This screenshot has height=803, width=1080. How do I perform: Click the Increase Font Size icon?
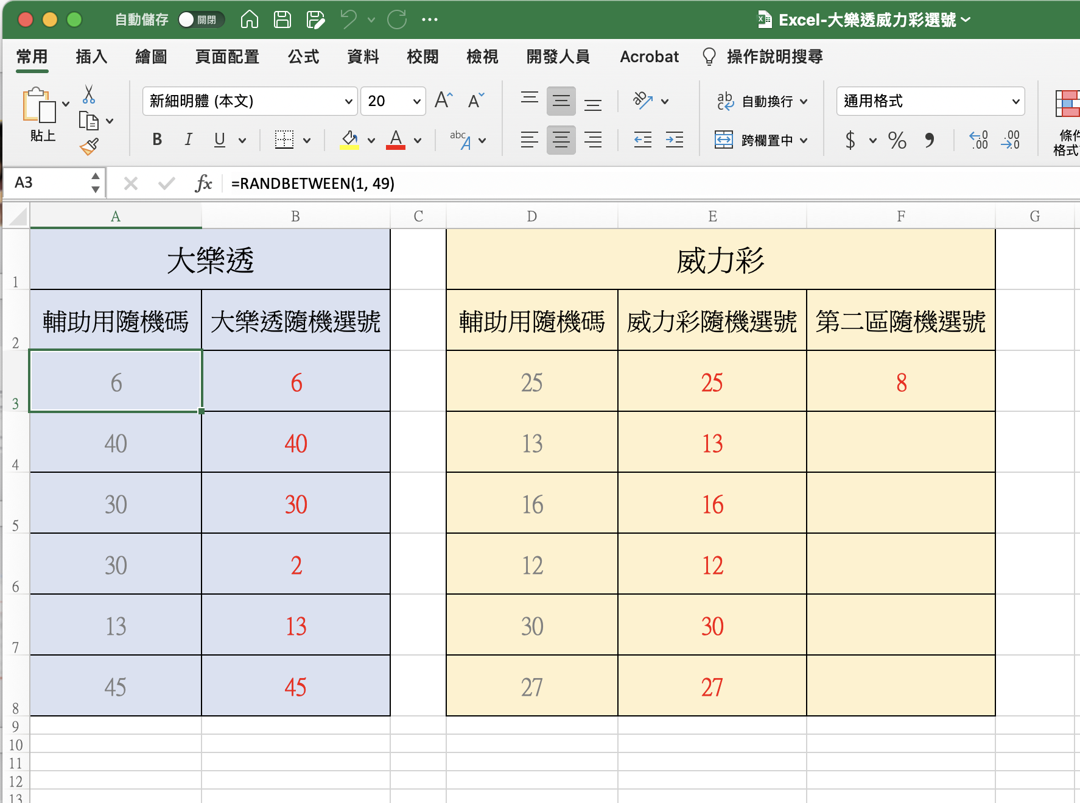[x=443, y=101]
